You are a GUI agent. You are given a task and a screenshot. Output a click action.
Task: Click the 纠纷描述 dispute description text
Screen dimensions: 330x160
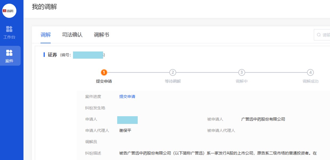click(218, 153)
